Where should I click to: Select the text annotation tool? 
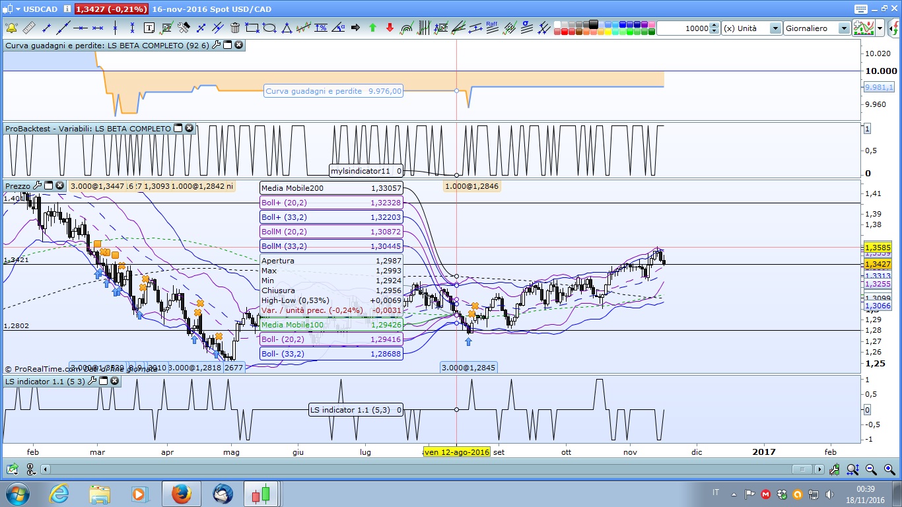pos(149,28)
